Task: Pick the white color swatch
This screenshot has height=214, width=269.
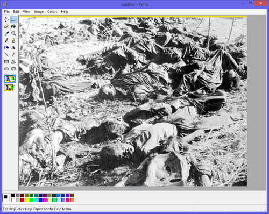Action: coord(13,200)
